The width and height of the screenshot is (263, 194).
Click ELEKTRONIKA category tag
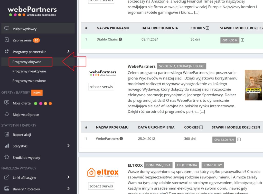(x=187, y=165)
